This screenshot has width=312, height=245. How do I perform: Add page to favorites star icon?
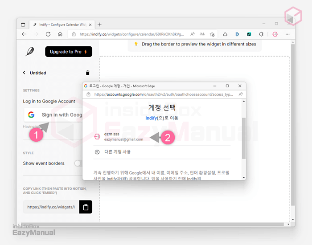[x=212, y=34]
